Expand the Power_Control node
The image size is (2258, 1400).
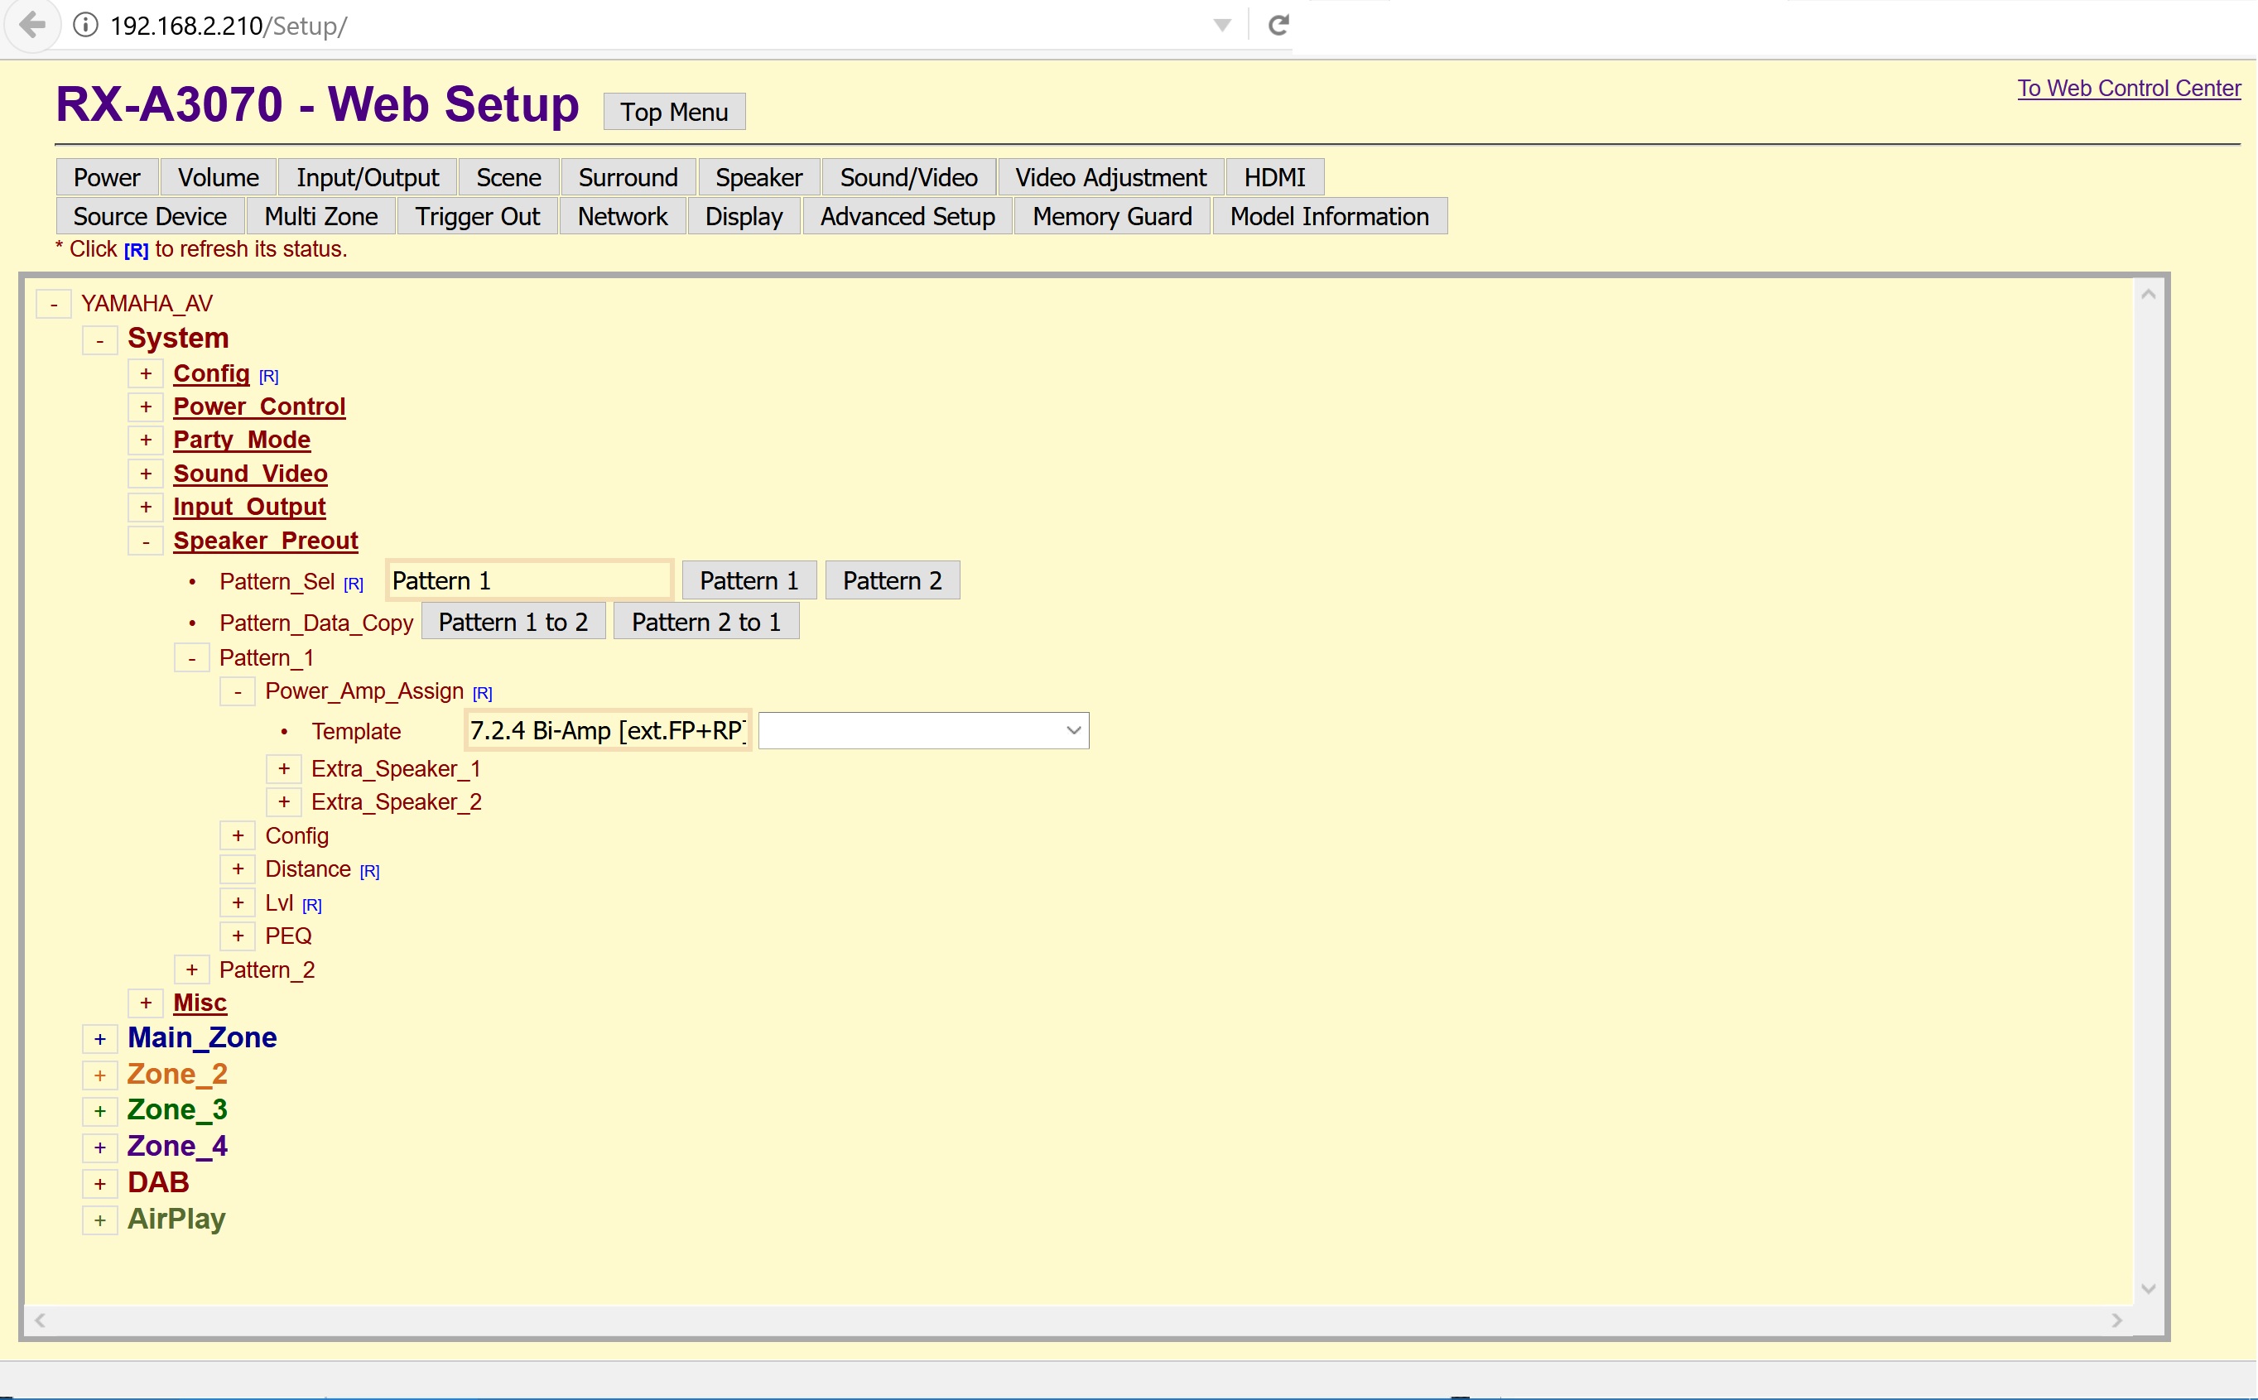point(146,407)
